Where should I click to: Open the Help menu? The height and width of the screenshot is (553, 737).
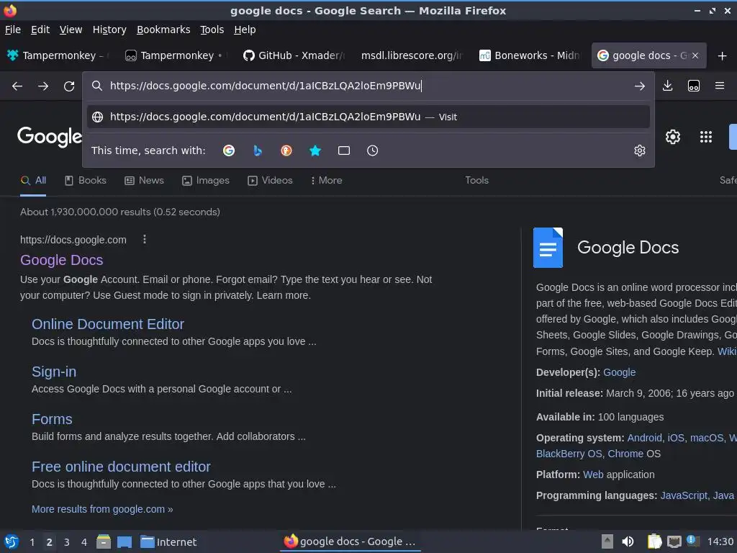click(x=245, y=30)
